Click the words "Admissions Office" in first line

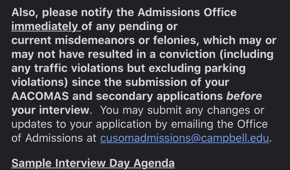coord(187,12)
